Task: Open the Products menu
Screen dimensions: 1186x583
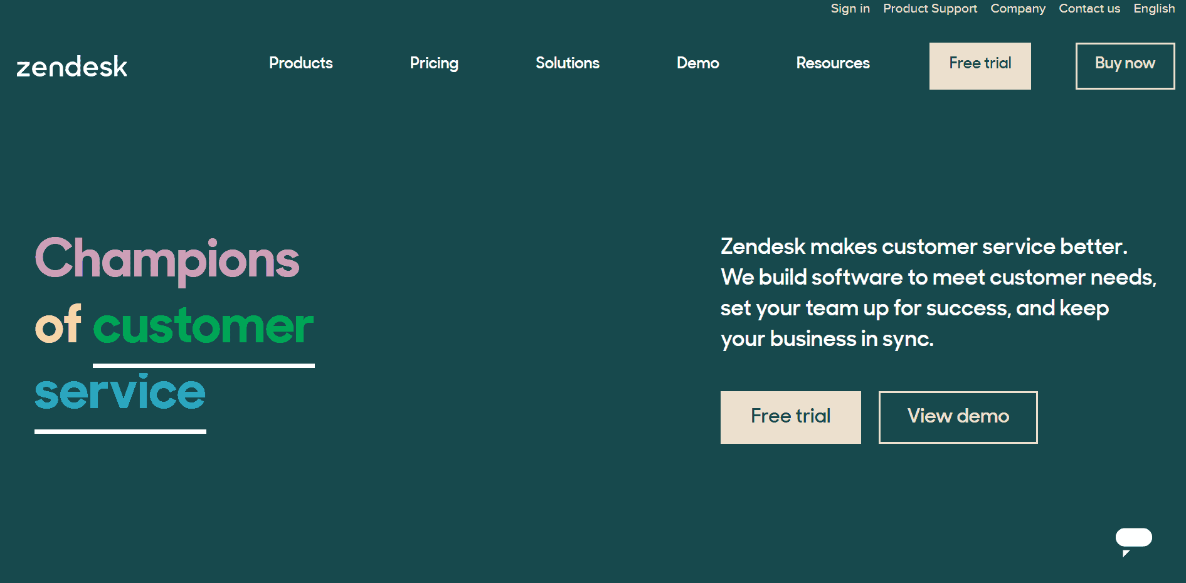Action: 301,63
